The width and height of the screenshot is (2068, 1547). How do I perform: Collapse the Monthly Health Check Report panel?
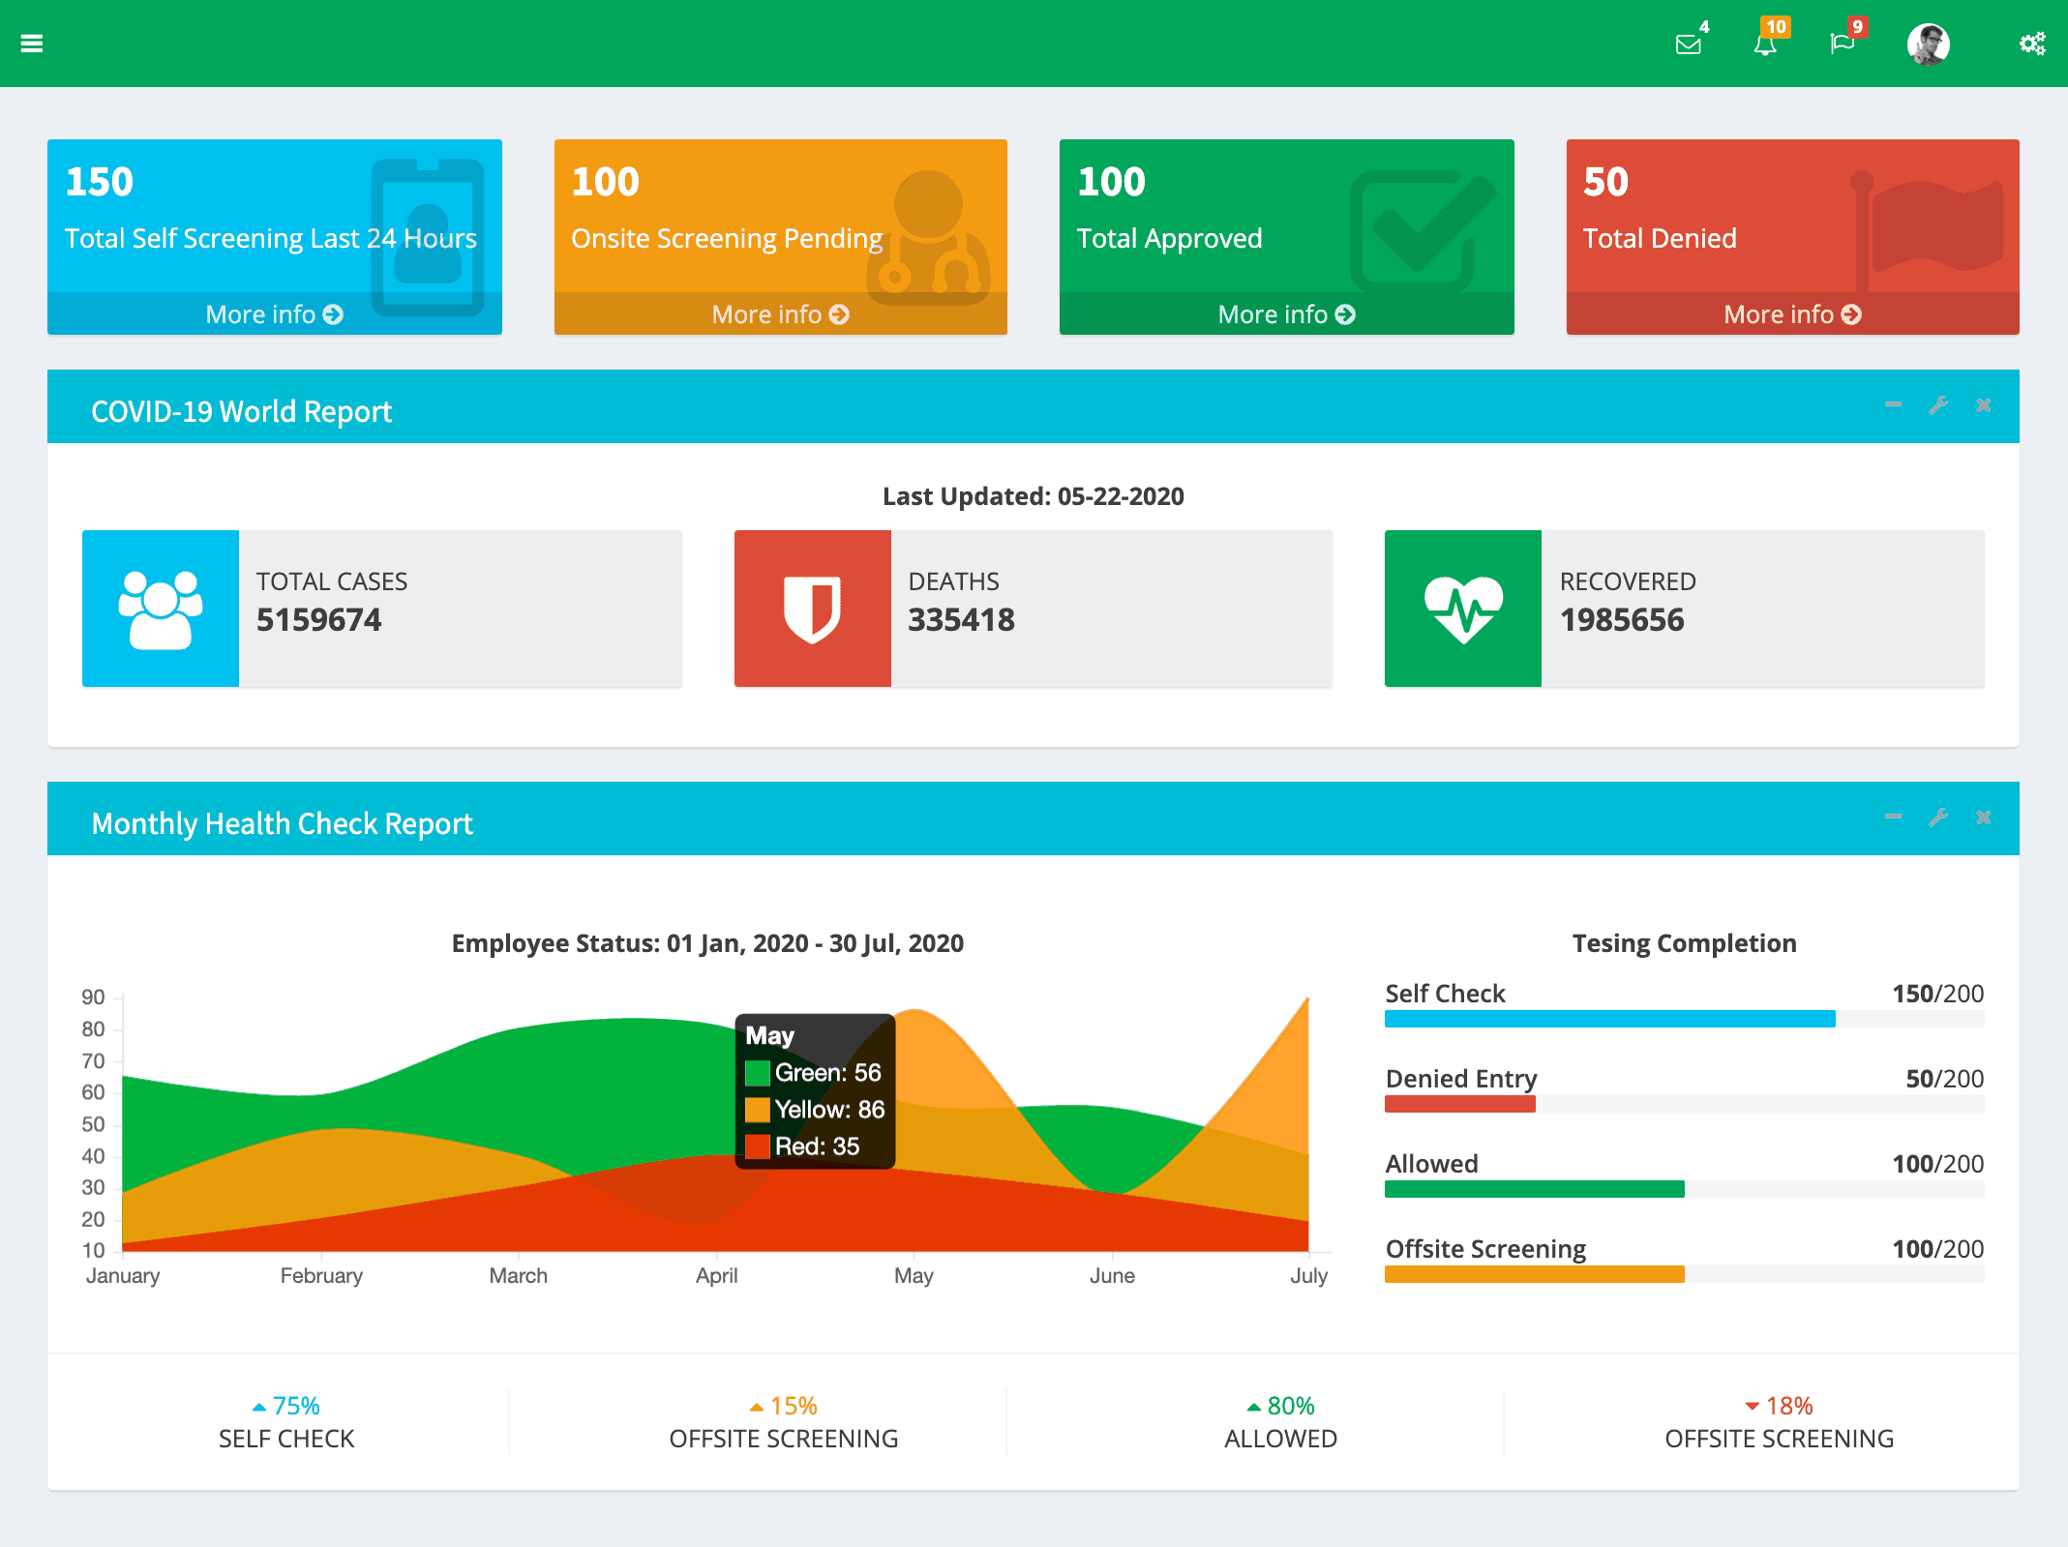[1893, 817]
